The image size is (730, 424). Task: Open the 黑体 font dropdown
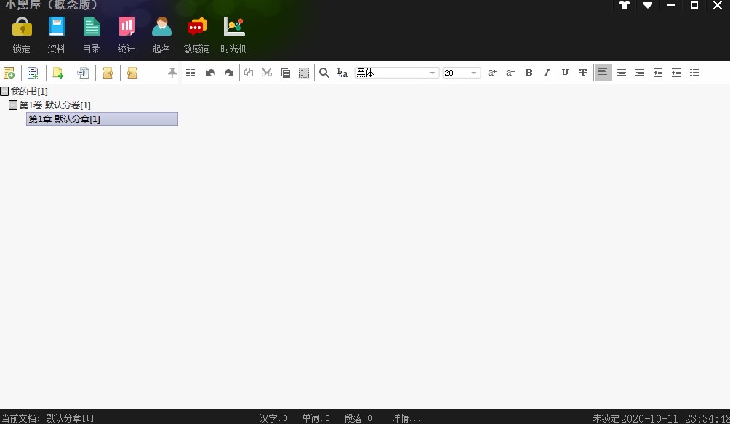[x=433, y=73]
